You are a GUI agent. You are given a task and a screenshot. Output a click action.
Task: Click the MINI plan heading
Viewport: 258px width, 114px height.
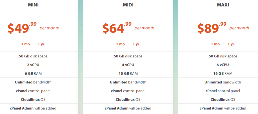point(33,5)
